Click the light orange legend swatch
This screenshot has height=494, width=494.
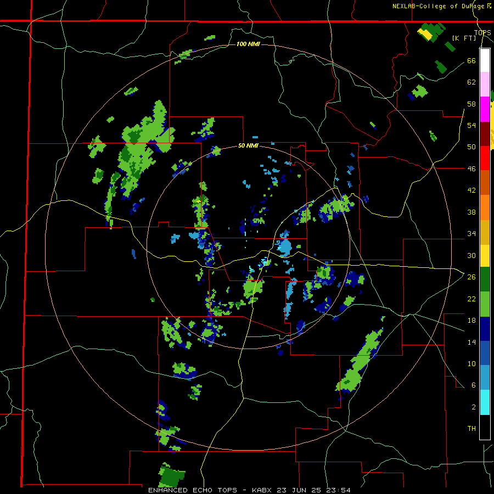click(485, 207)
